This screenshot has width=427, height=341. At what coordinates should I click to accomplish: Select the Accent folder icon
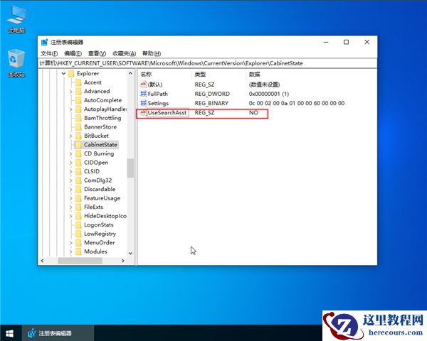78,82
